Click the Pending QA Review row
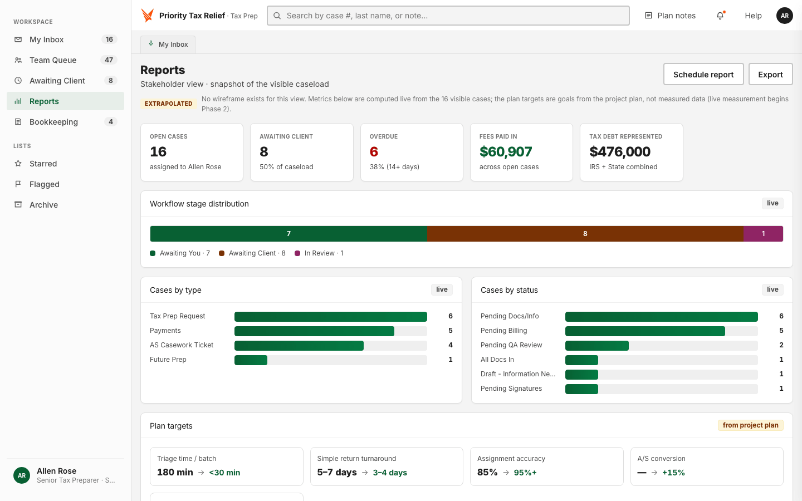This screenshot has width=802, height=501. click(632, 345)
